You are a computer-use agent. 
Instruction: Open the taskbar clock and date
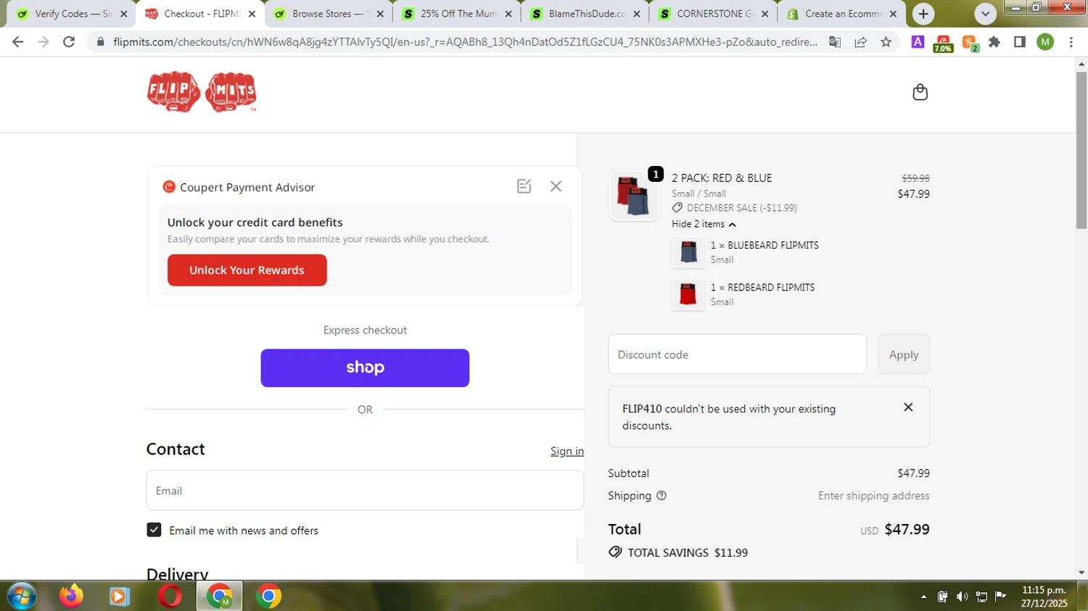(x=1044, y=597)
